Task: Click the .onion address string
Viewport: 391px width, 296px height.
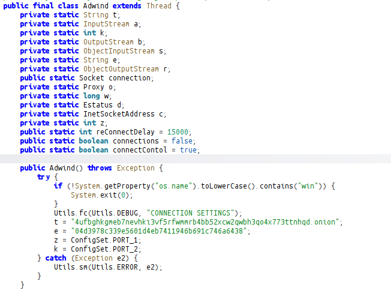Action: (205, 222)
